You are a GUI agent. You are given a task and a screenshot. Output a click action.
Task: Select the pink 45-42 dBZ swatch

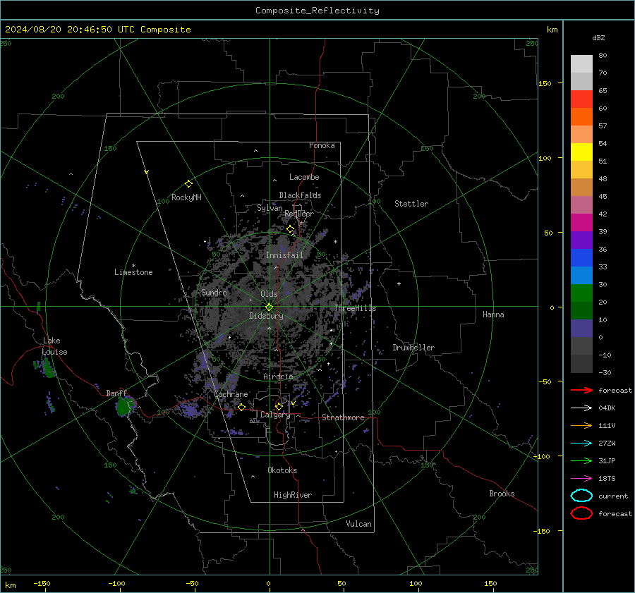581,204
